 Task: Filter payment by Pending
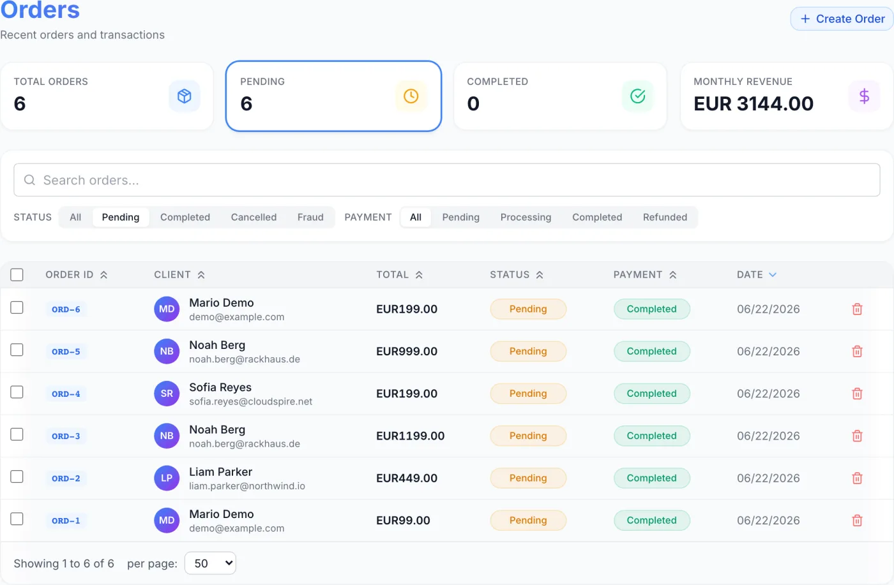click(461, 218)
